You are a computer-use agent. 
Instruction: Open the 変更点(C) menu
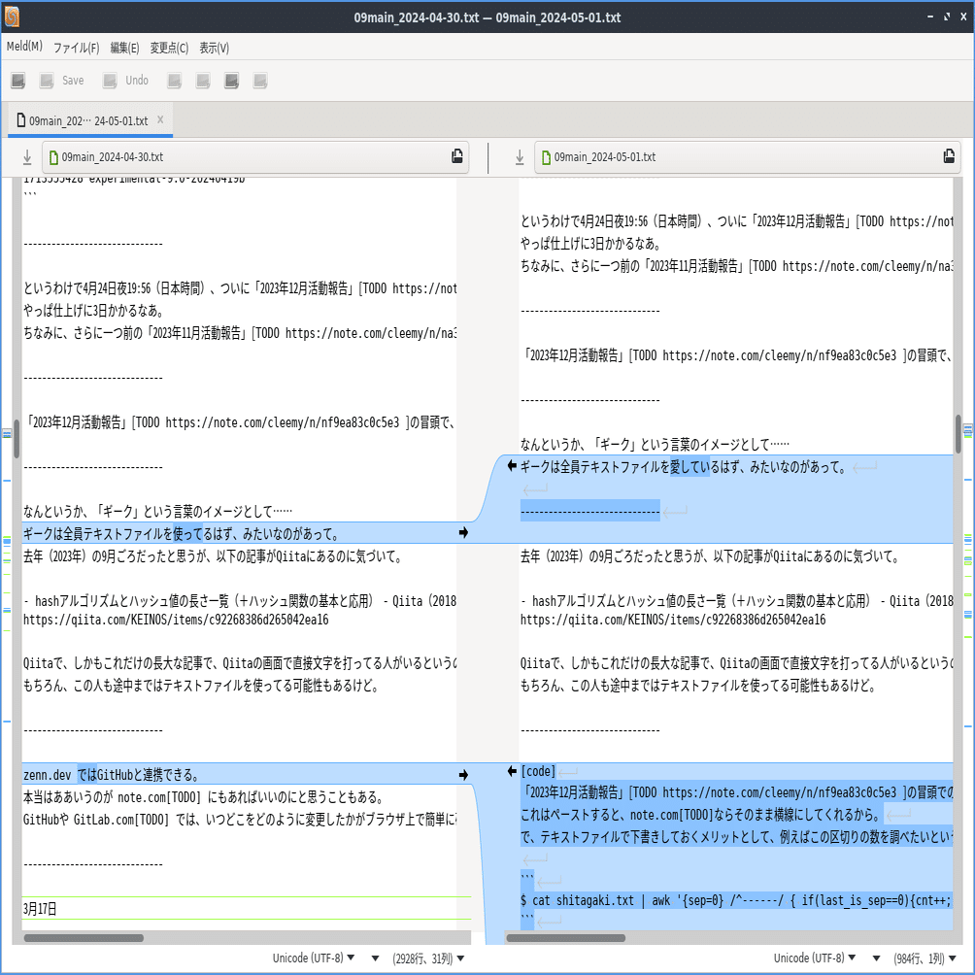click(169, 48)
